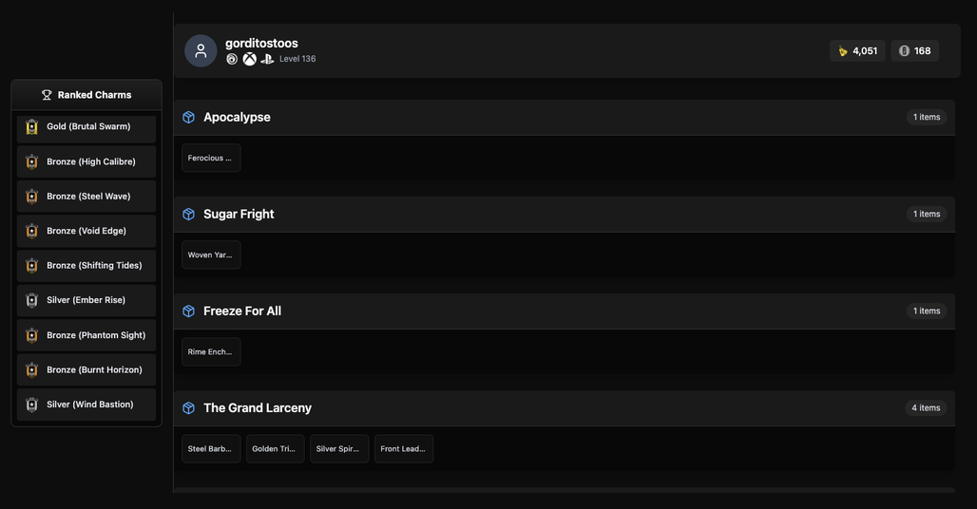Click the trophy icon beside Ranked Charms
This screenshot has height=509, width=977.
pyautogui.click(x=47, y=95)
